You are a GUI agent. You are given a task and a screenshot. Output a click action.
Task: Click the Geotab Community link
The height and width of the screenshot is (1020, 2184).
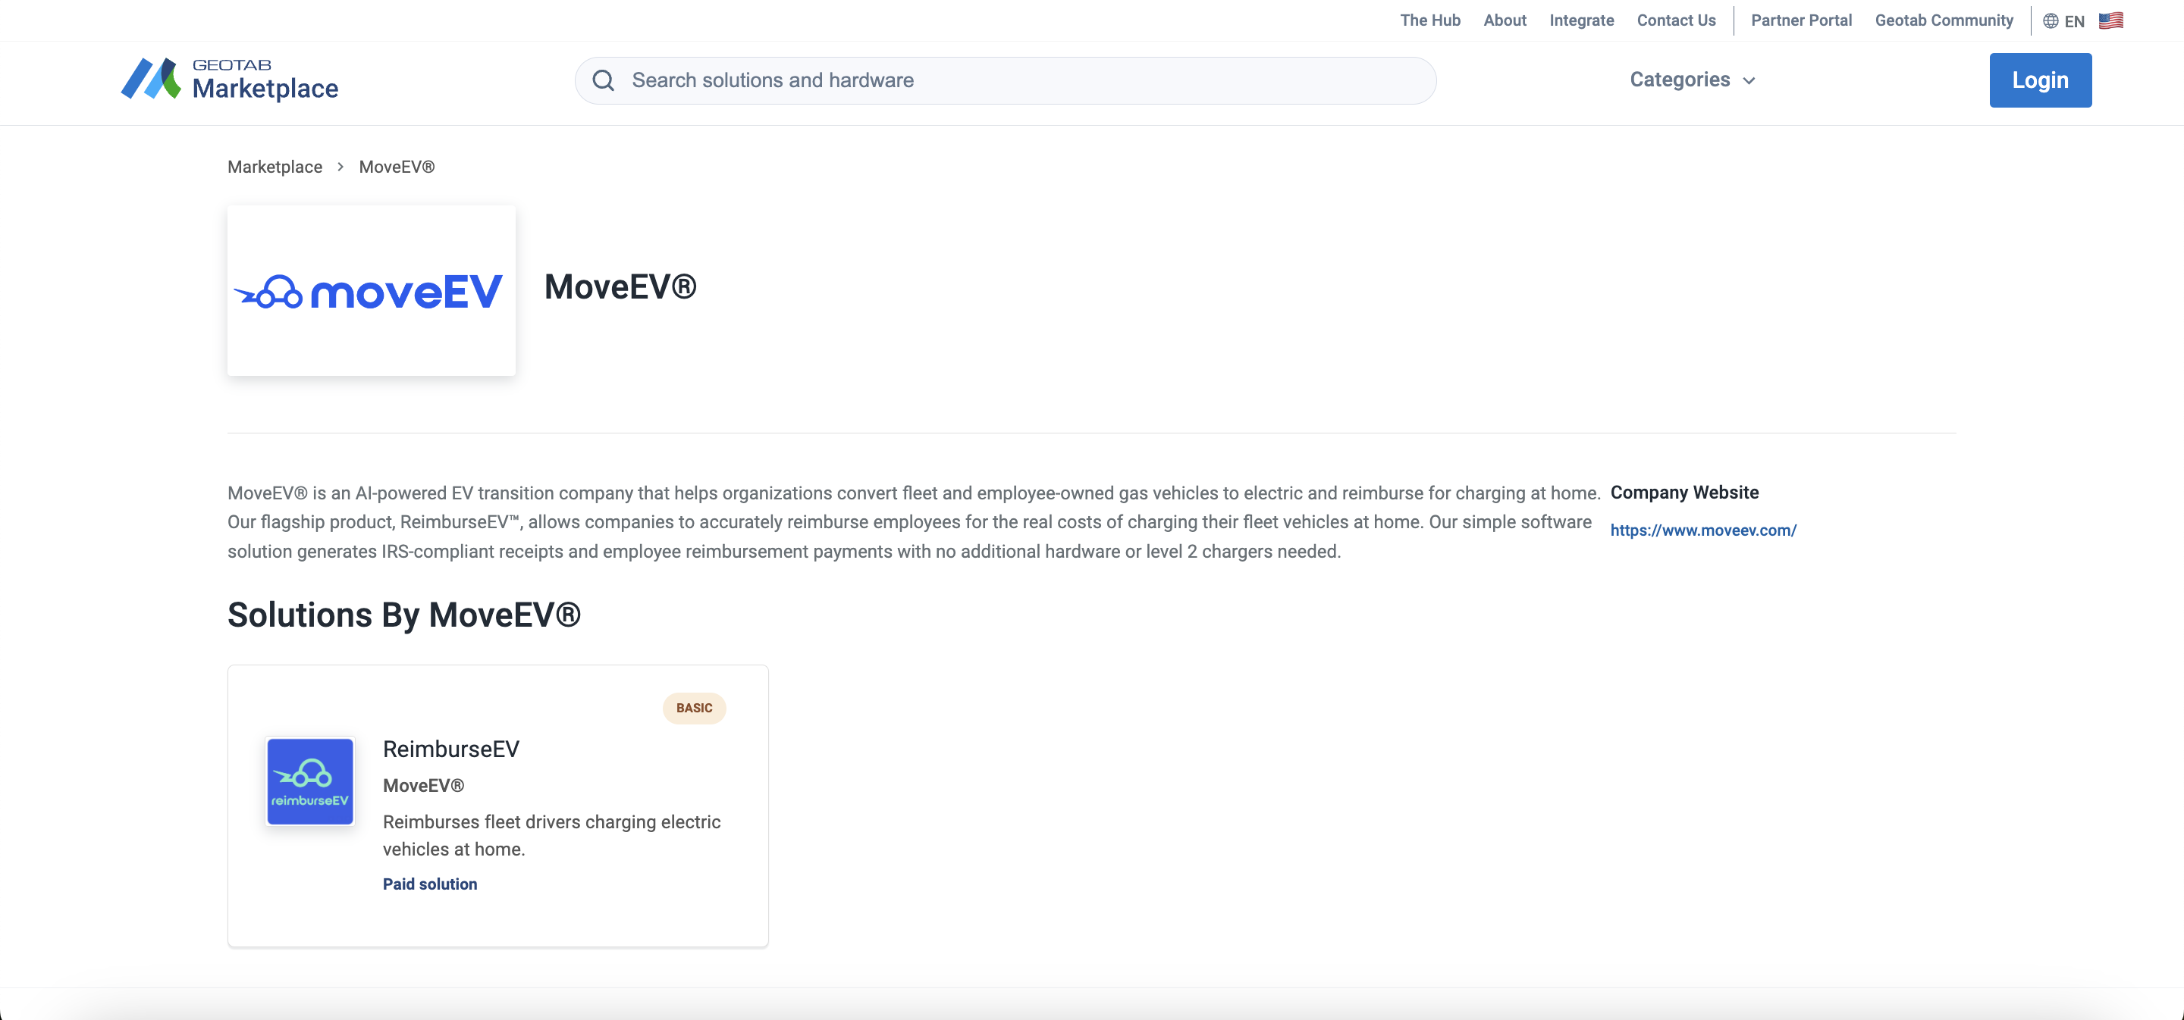[1941, 20]
